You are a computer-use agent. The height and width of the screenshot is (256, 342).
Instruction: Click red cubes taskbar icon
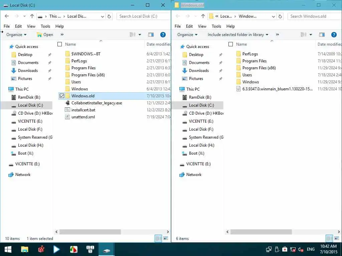41,249
